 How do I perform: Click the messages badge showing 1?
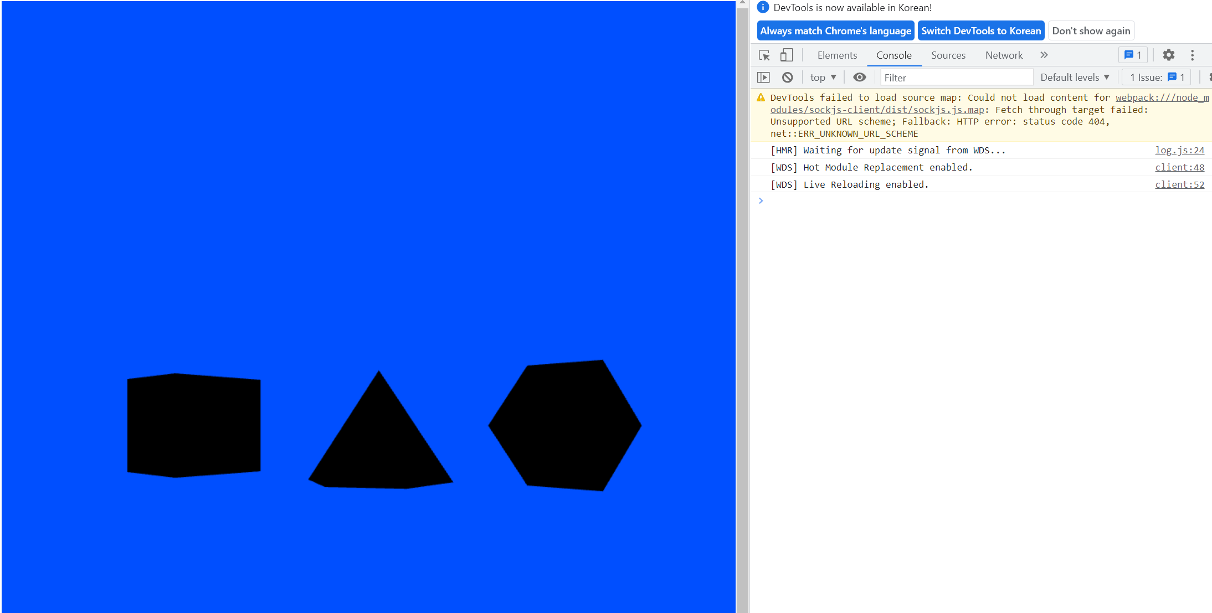tap(1133, 55)
